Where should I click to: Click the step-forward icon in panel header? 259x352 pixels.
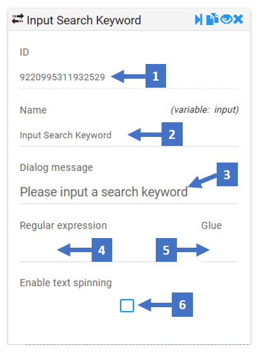click(x=199, y=20)
